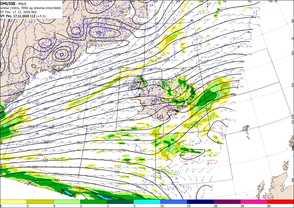Click the legend value '30'
The width and height of the screenshot is (294, 208).
click(x=242, y=206)
